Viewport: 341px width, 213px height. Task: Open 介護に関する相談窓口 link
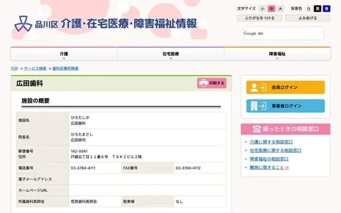point(272,142)
